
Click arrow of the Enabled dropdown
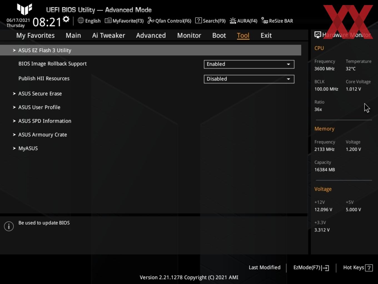coord(289,64)
